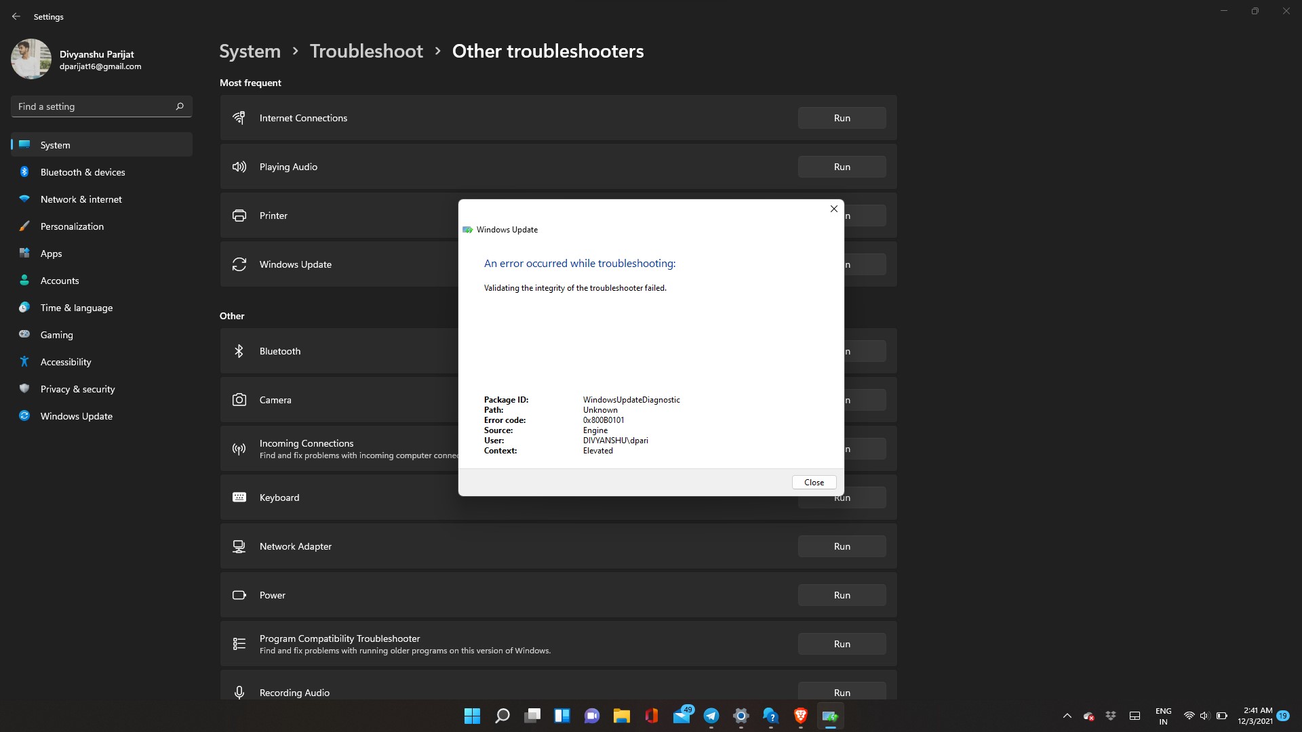Open Telegram from taskbar
The height and width of the screenshot is (732, 1302).
711,716
